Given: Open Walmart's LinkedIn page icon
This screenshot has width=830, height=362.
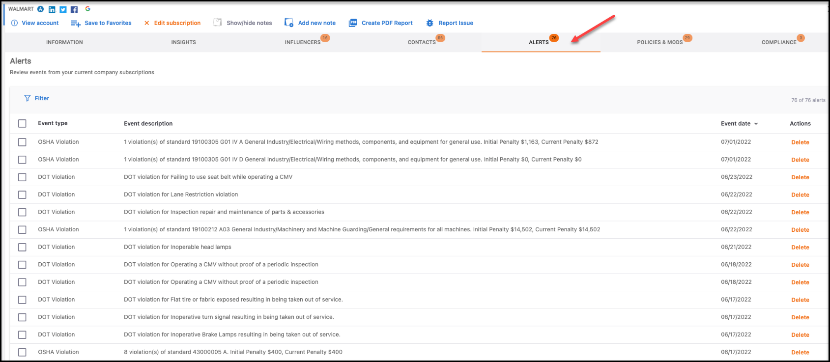Looking at the screenshot, I should (x=52, y=10).
